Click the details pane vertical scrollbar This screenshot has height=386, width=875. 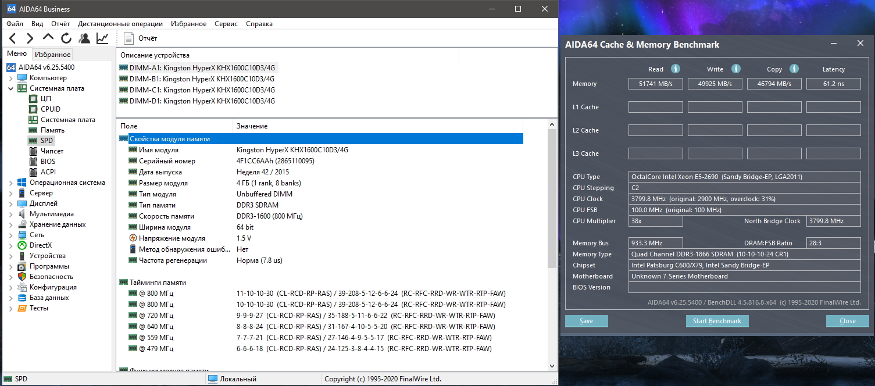(x=552, y=198)
